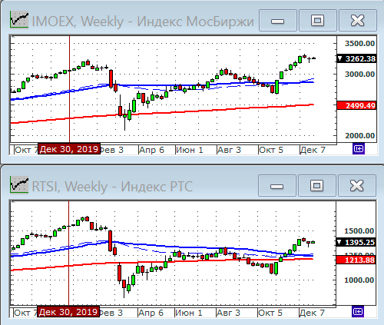Click Окт 5 on the IMOEX time axis
The height and width of the screenshot is (325, 384).
(x=271, y=150)
